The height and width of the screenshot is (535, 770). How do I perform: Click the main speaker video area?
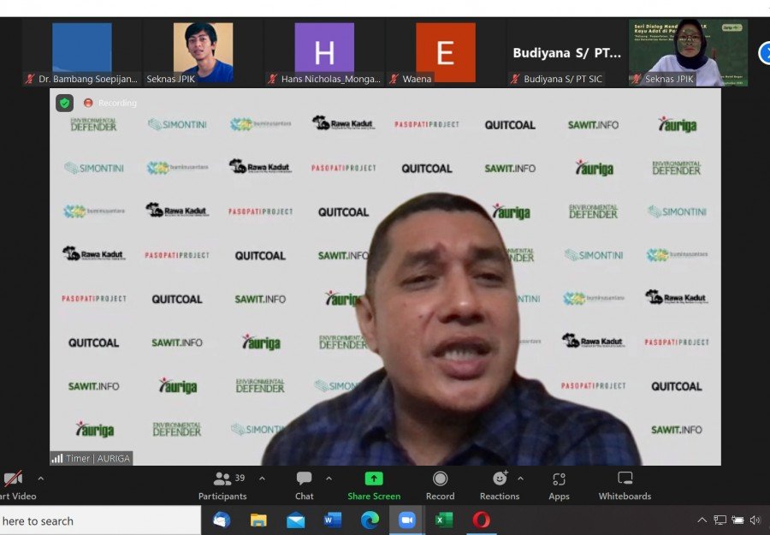(x=385, y=276)
